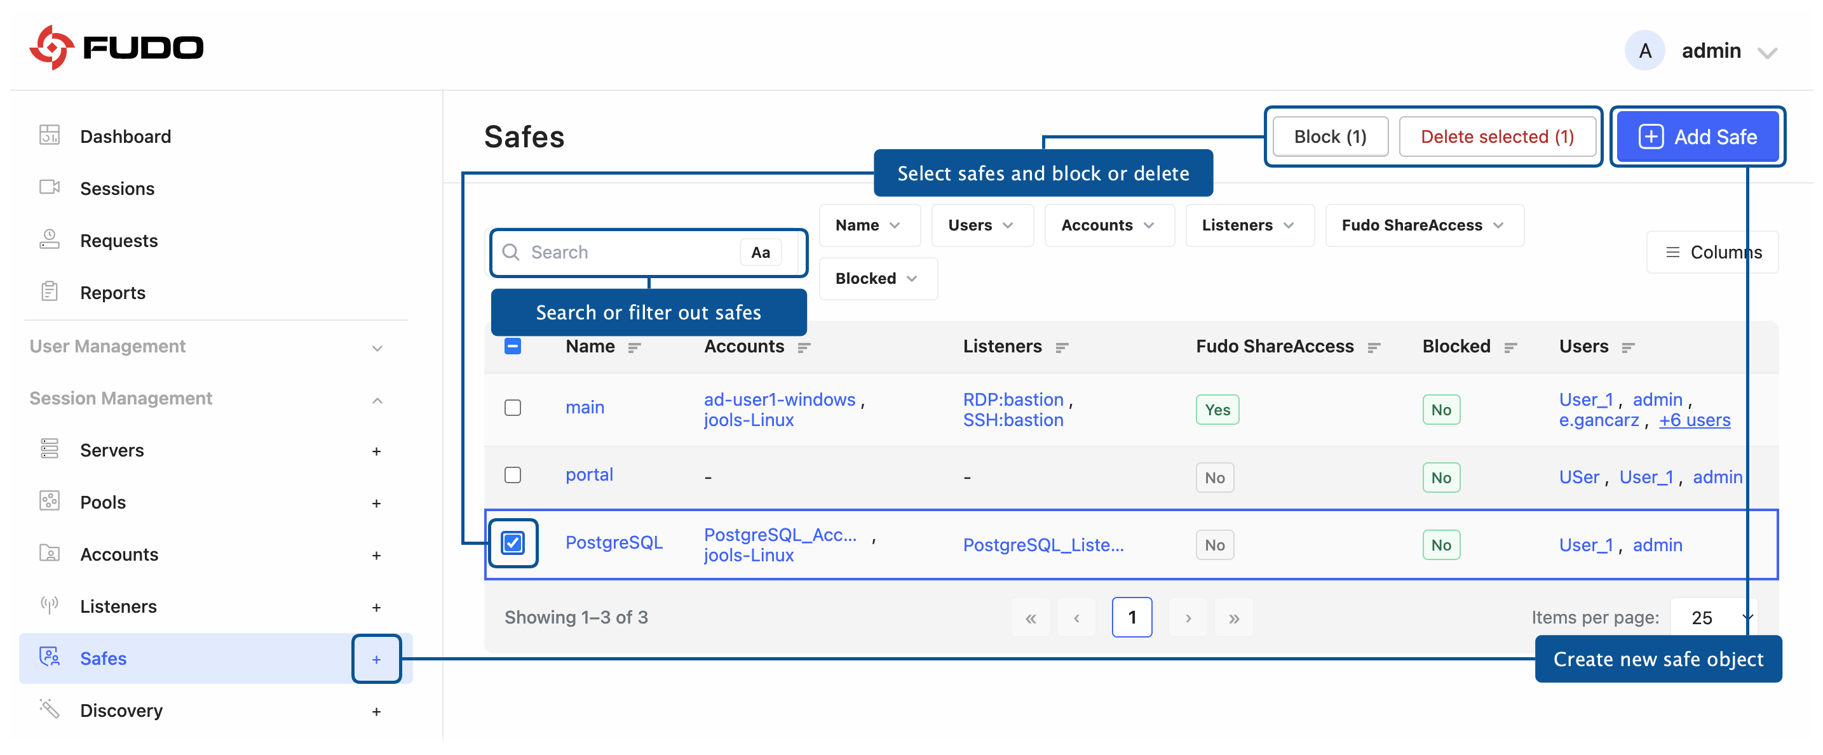
Task: Add a new listener with the plus icon
Action: coord(377,607)
